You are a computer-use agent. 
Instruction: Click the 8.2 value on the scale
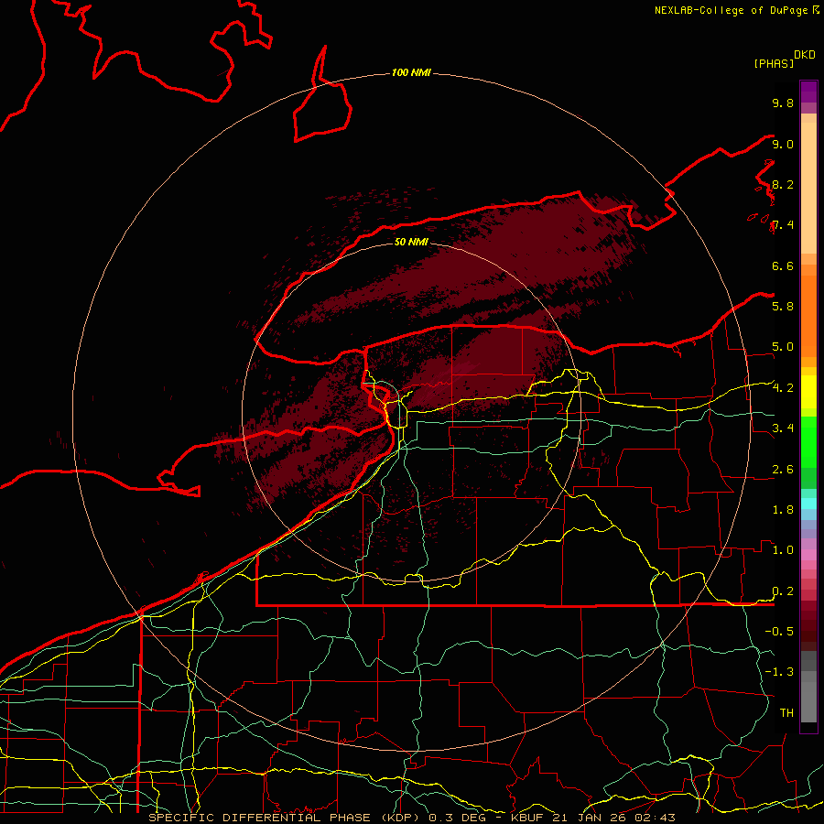coord(783,184)
